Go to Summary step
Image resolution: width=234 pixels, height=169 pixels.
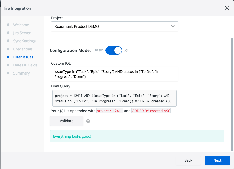22,73
